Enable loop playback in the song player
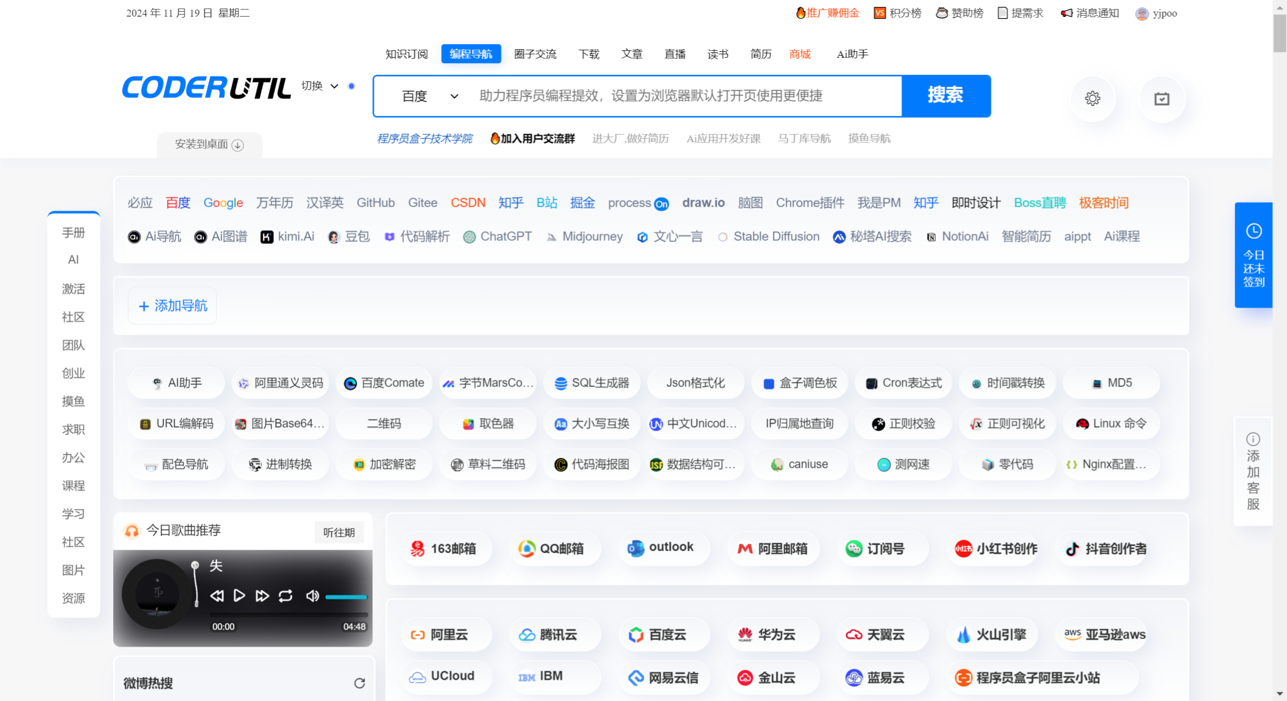The width and height of the screenshot is (1287, 701). [x=284, y=596]
